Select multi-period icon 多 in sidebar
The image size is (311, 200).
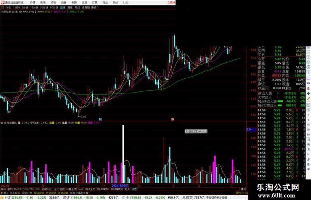click(x=308, y=159)
